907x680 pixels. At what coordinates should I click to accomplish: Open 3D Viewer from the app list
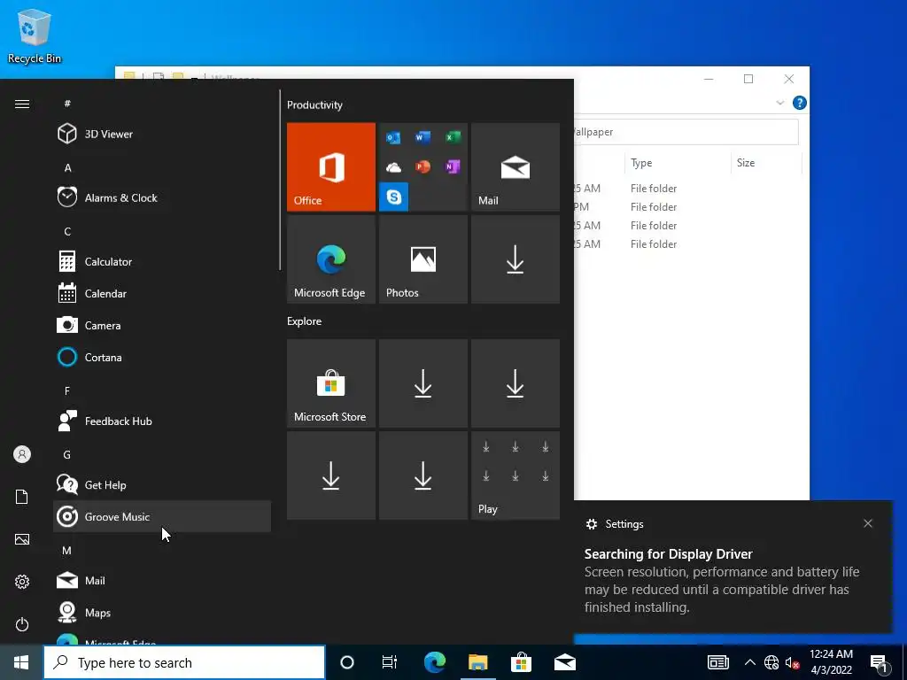click(x=162, y=134)
